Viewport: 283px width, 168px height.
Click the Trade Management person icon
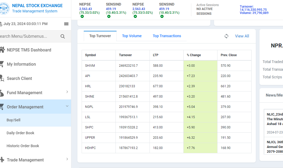click(x=2, y=160)
